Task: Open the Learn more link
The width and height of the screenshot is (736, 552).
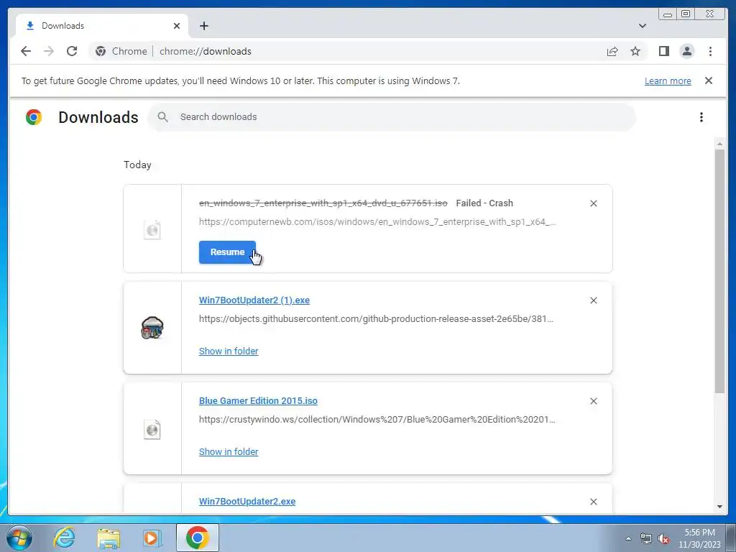Action: click(668, 80)
